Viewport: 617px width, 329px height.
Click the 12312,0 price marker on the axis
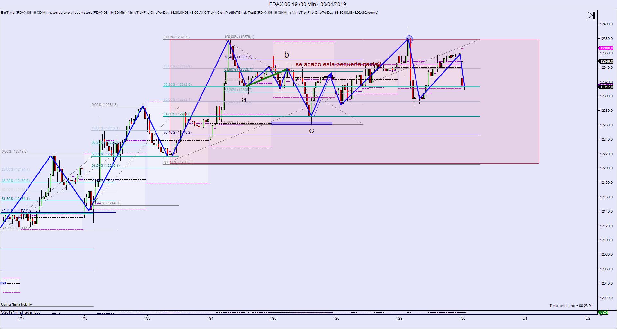(605, 87)
